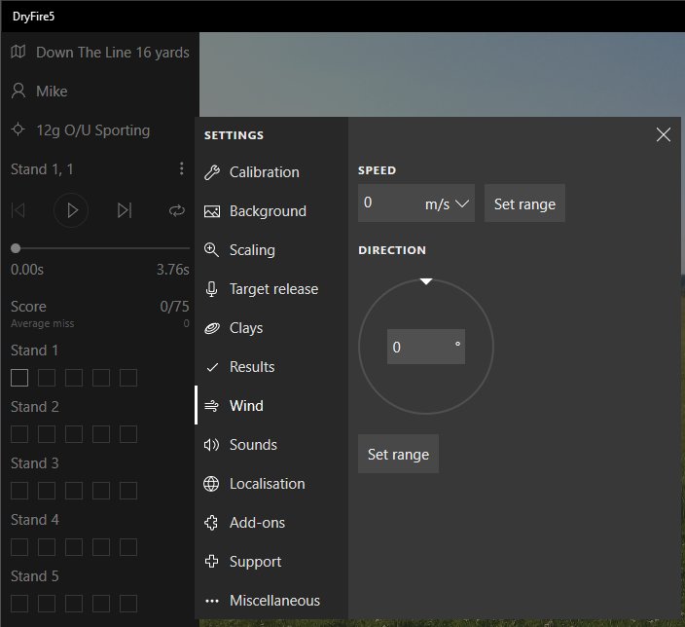Click Set range next to wind speed

pos(524,203)
